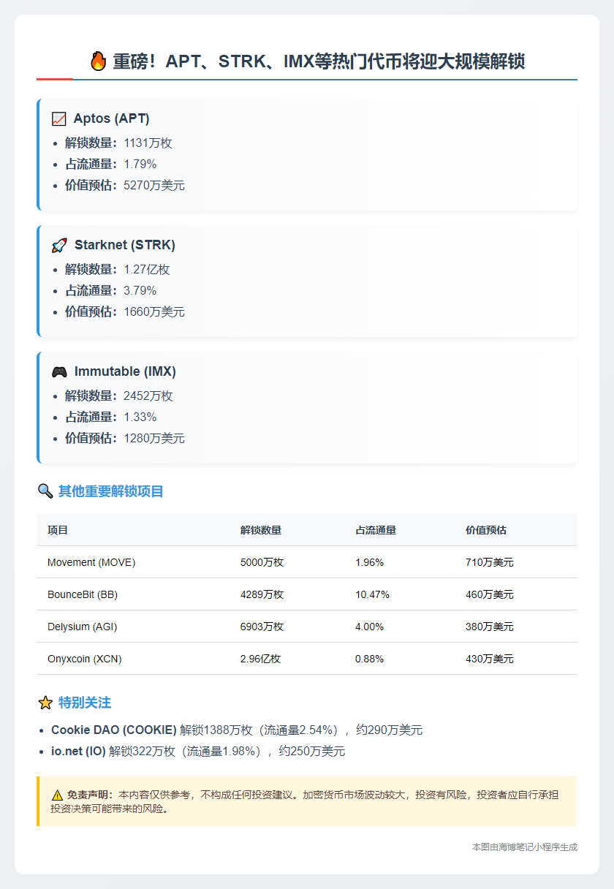Click the 特别关注 section heading
Viewport: 614px width, 889px height.
click(85, 703)
